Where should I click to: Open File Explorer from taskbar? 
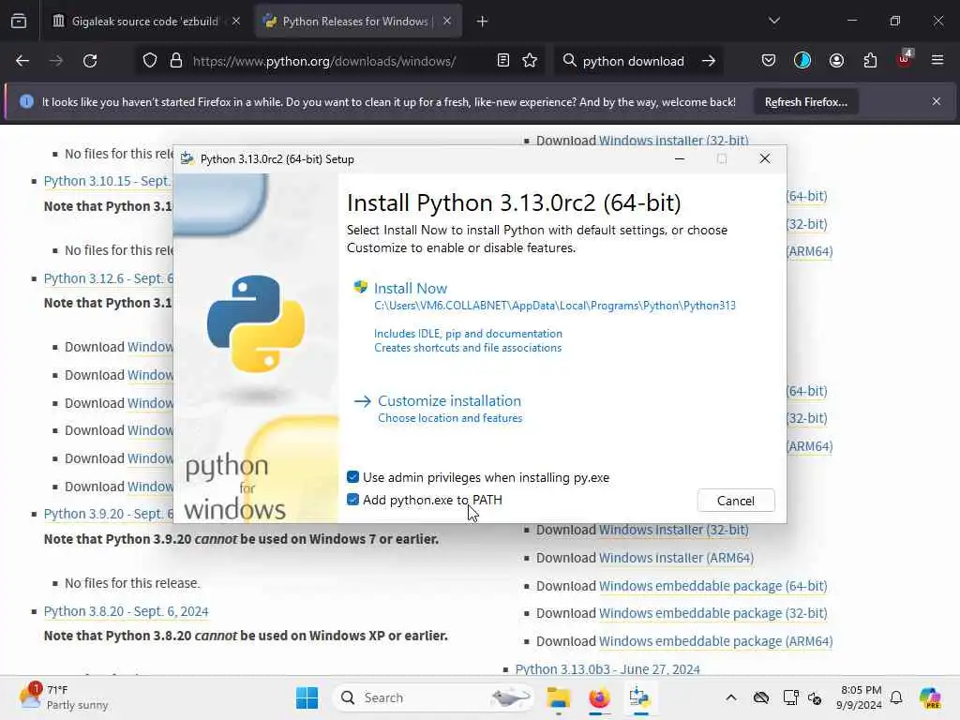(x=559, y=697)
